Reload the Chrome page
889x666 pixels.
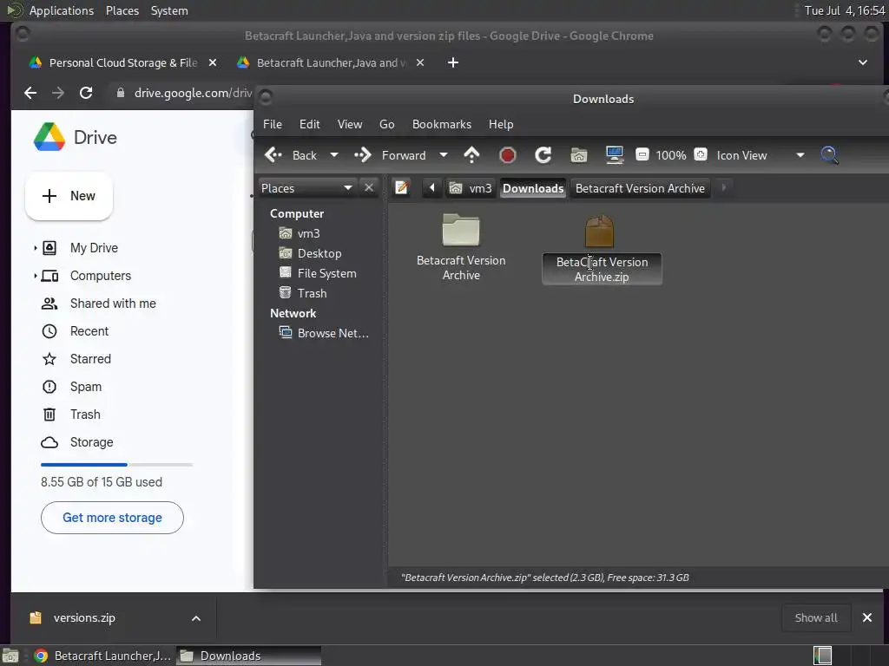point(86,93)
